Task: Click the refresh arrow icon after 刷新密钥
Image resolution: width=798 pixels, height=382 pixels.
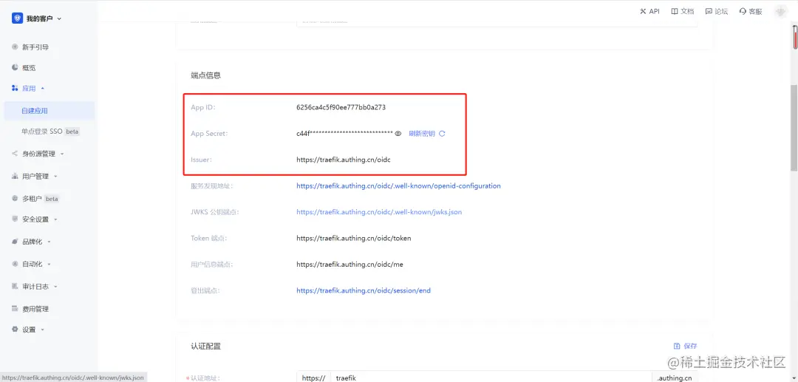Action: (x=443, y=133)
